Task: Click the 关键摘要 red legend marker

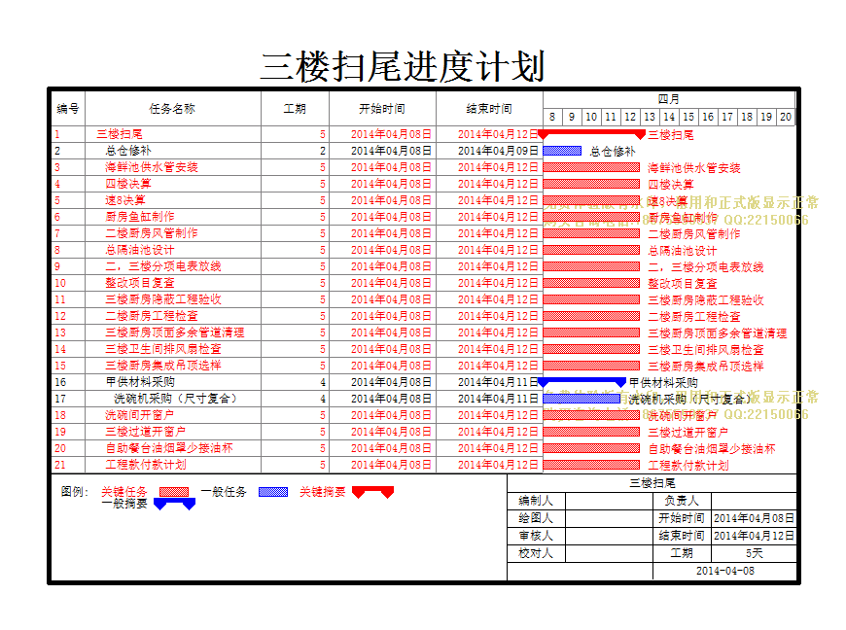Action: pyautogui.click(x=372, y=492)
